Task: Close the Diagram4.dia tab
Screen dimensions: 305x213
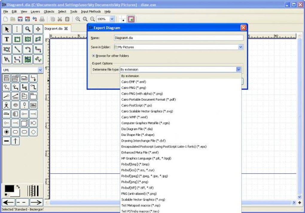Action: pos(66,29)
